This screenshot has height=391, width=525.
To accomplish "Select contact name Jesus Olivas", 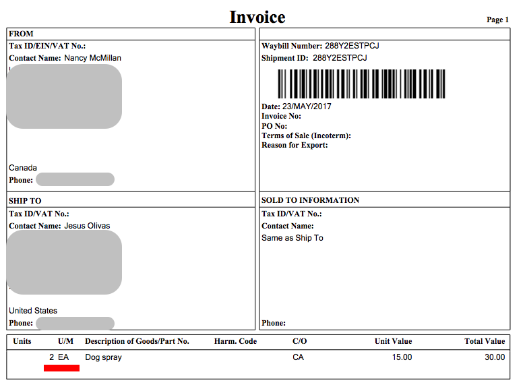I will pos(87,226).
